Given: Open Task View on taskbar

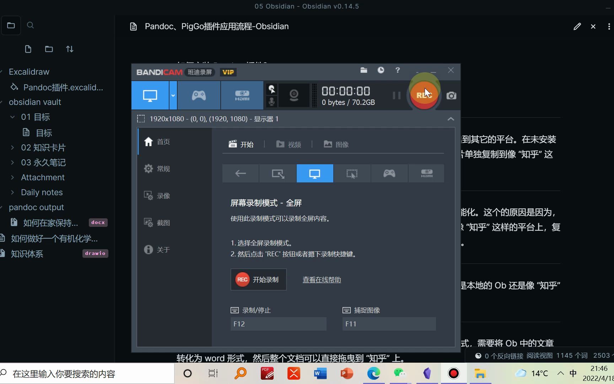Looking at the screenshot, I should tap(213, 373).
